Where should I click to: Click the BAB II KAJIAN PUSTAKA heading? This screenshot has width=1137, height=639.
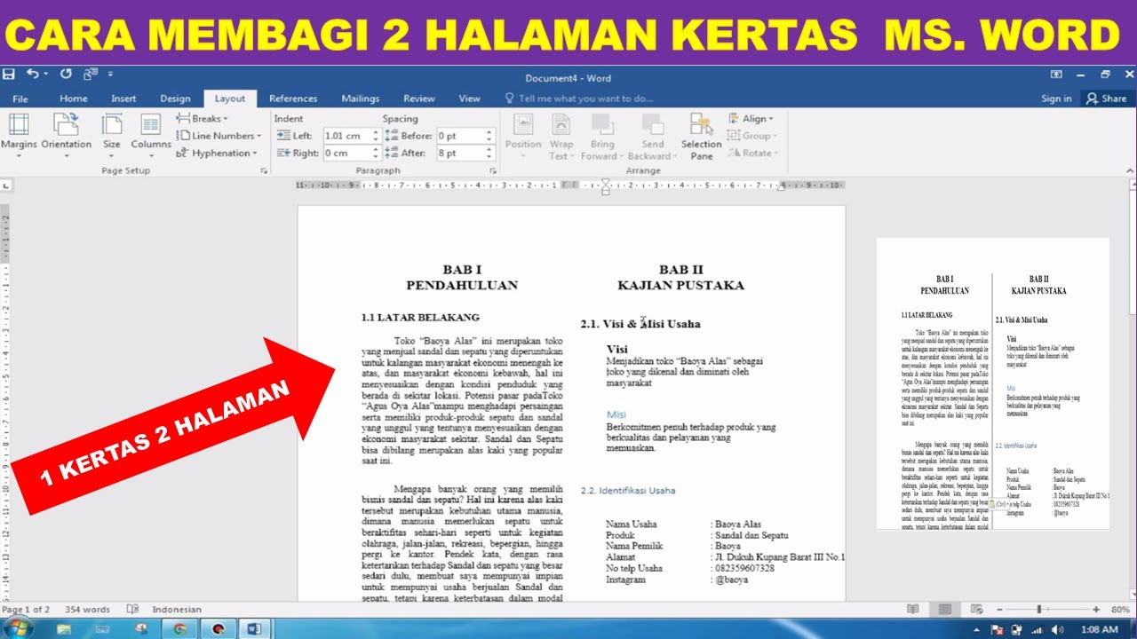click(680, 278)
